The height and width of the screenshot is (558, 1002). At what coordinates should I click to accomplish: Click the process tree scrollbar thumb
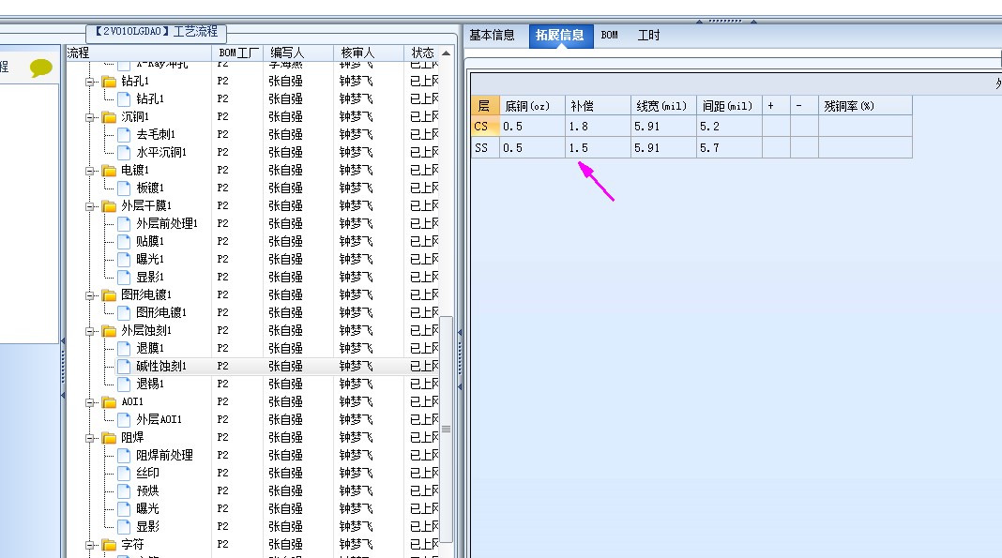coord(446,429)
